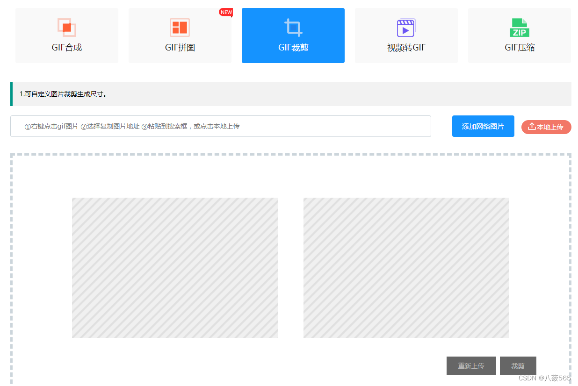
Task: Click the crop icon in GIF裁剪
Action: 293,27
